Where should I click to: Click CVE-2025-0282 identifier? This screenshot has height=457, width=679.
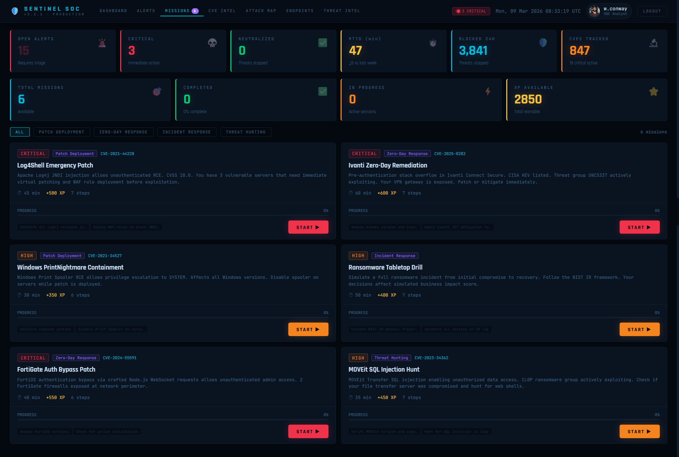coord(450,154)
